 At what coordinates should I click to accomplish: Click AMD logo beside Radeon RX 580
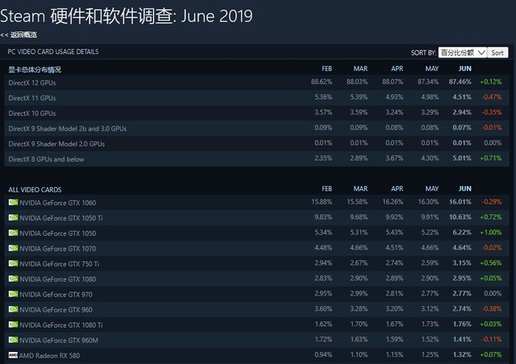tap(13, 355)
